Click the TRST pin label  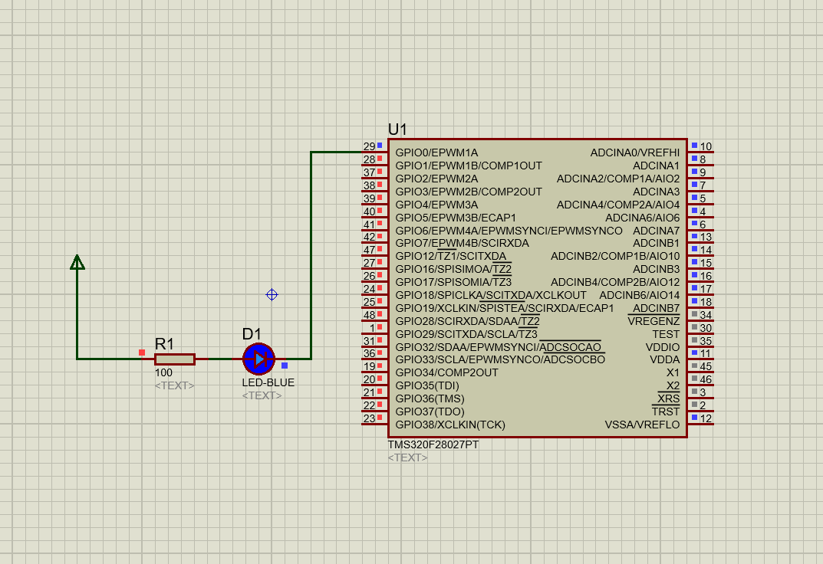coord(666,412)
